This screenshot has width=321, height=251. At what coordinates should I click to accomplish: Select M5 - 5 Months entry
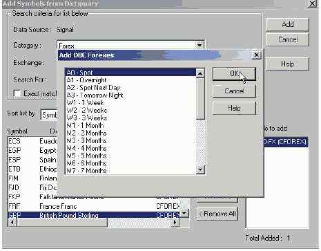(130, 156)
